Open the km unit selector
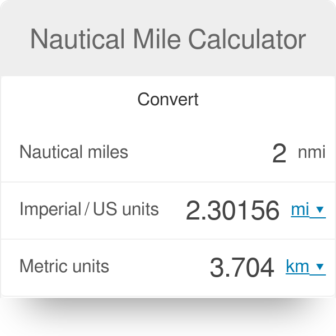The height and width of the screenshot is (336, 336). pos(298,267)
